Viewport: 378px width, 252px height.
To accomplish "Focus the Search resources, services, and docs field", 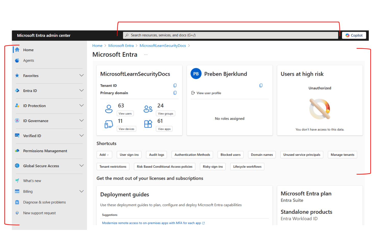I will 231,35.
